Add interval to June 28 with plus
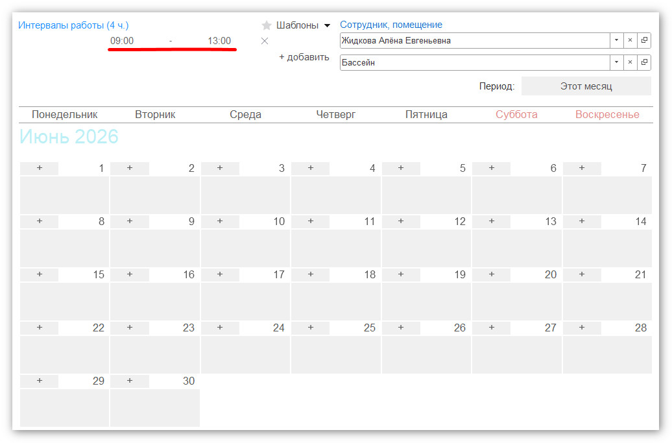The height and width of the screenshot is (443, 672). 582,328
